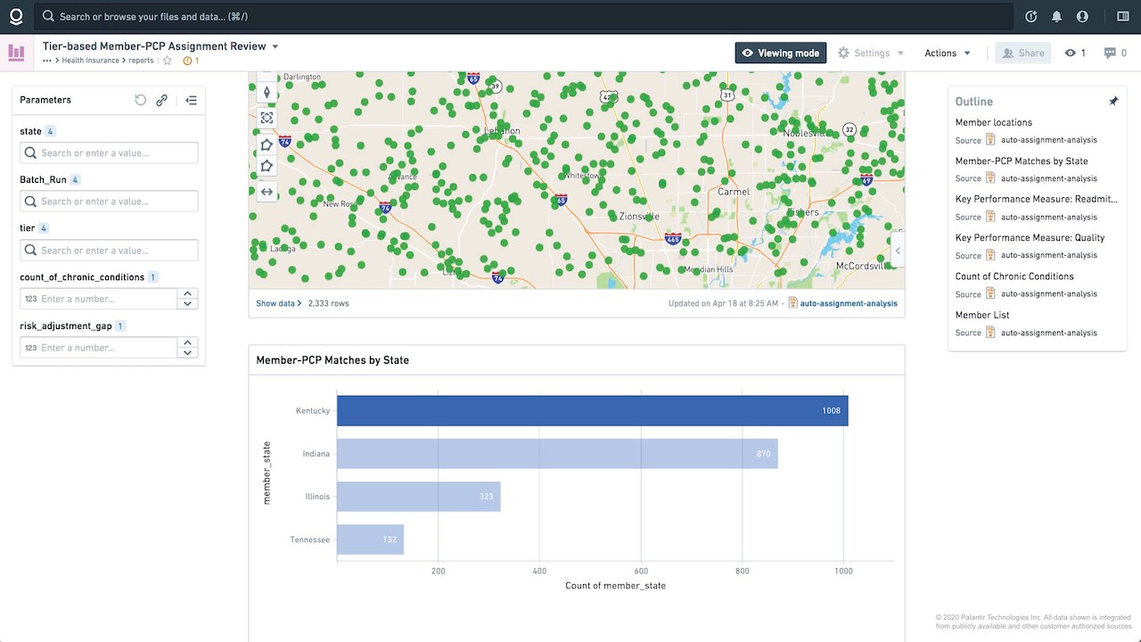Expand the report title dropdown arrow

(x=275, y=46)
